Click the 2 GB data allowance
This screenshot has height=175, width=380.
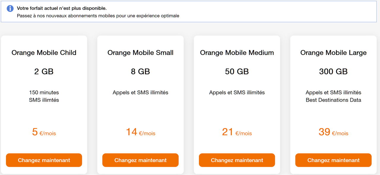click(x=44, y=72)
